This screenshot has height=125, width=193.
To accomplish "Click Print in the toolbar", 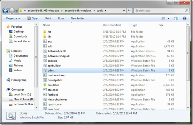I will click(x=48, y=18).
